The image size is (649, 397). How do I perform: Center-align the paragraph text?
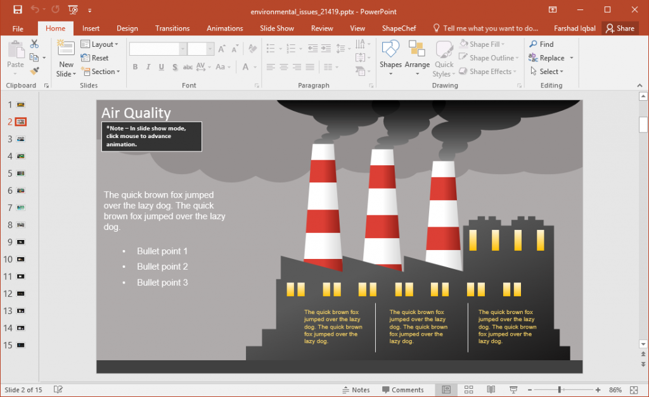pyautogui.click(x=283, y=66)
